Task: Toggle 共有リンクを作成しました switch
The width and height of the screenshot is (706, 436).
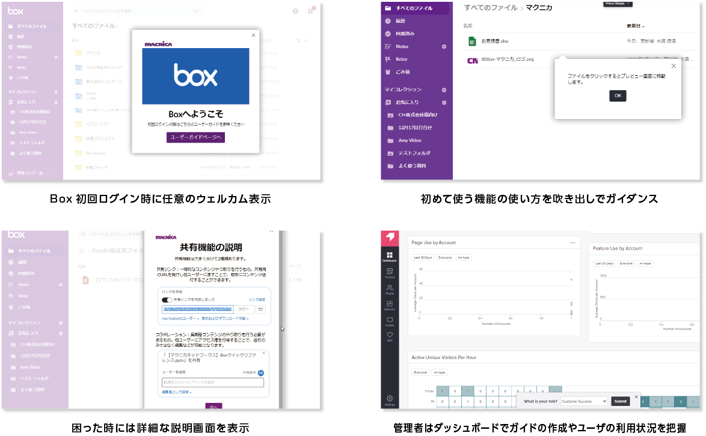Action: [x=167, y=300]
